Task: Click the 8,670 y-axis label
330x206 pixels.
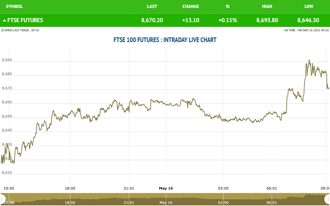Action: 7,88
